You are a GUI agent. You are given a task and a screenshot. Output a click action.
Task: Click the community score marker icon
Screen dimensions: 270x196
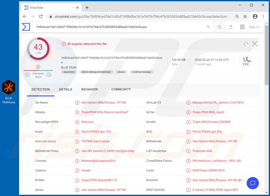tap(38, 67)
